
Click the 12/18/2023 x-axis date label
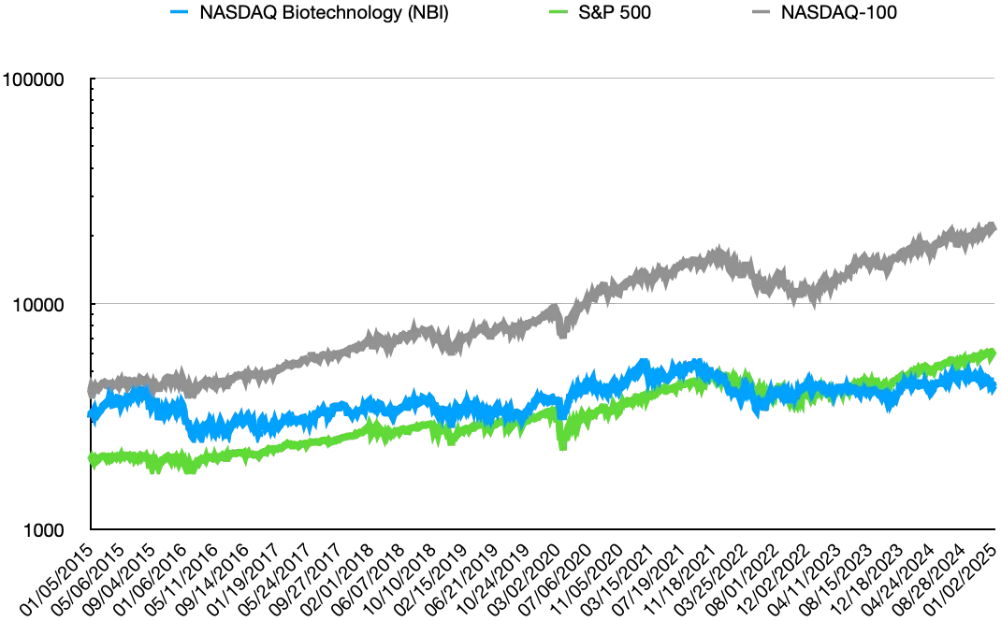(x=867, y=580)
